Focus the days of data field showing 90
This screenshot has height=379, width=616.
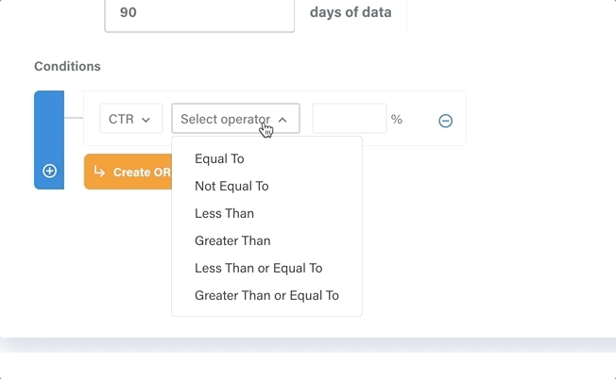(199, 13)
